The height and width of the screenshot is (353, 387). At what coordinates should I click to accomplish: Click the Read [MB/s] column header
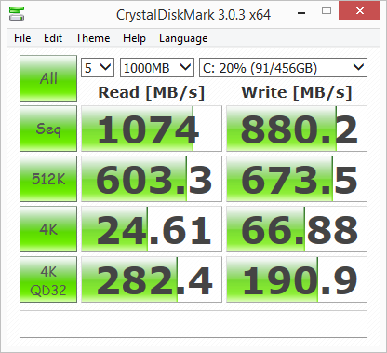click(152, 92)
